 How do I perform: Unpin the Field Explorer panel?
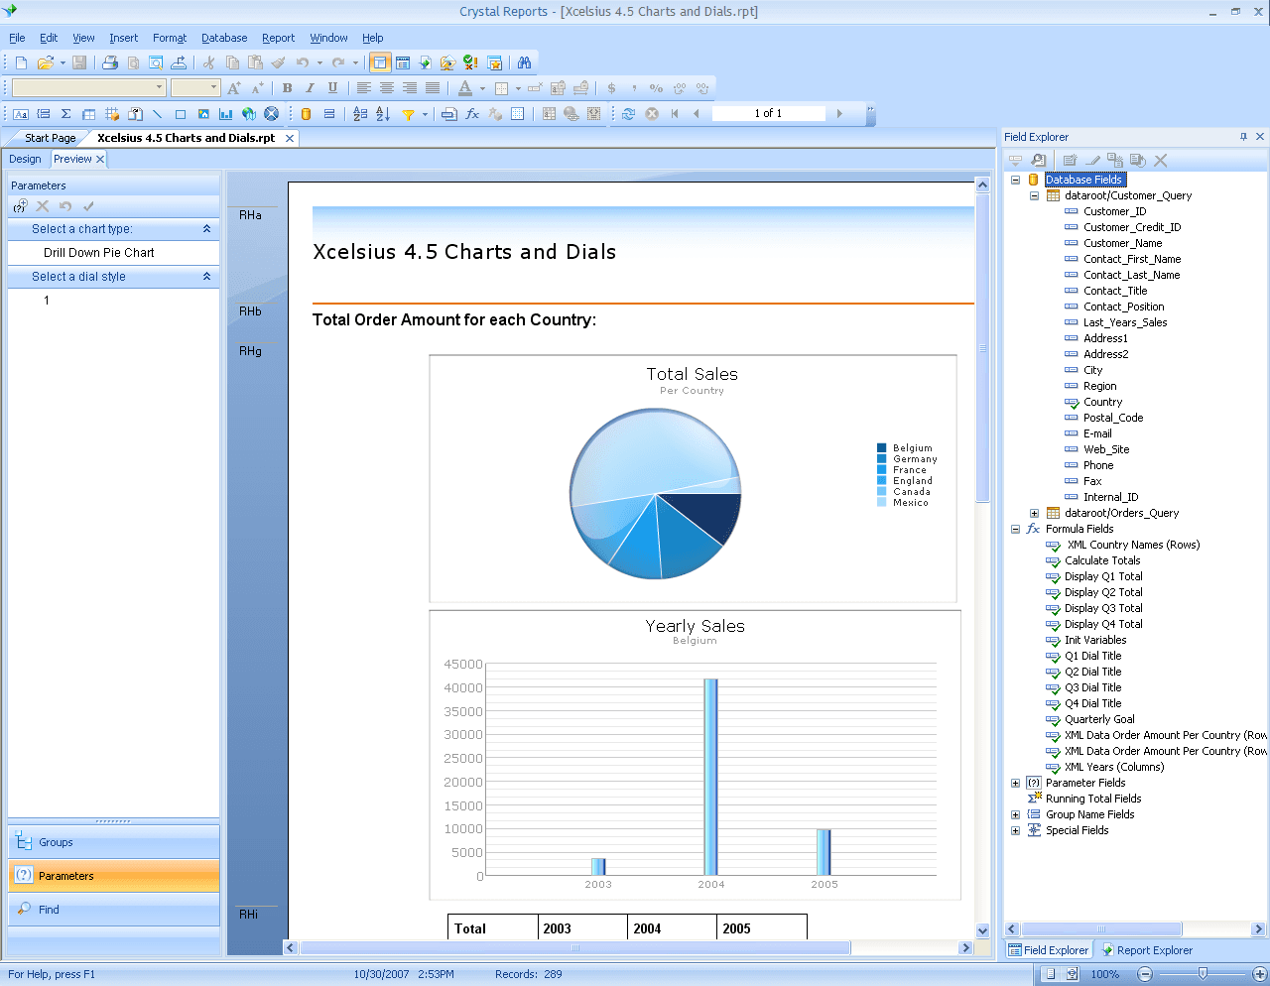tap(1244, 136)
